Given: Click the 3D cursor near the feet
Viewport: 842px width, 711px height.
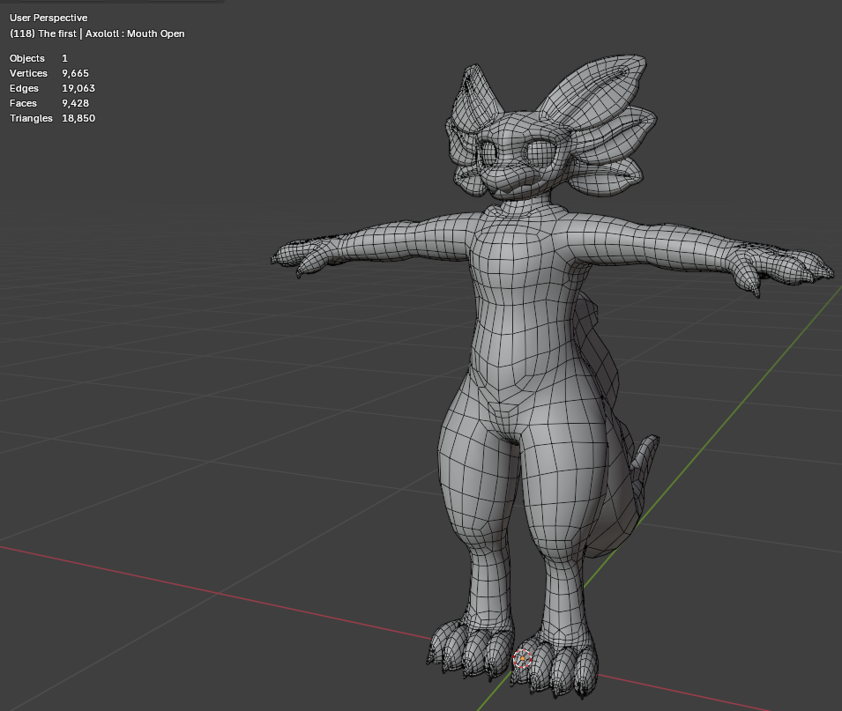Looking at the screenshot, I should click(x=522, y=658).
